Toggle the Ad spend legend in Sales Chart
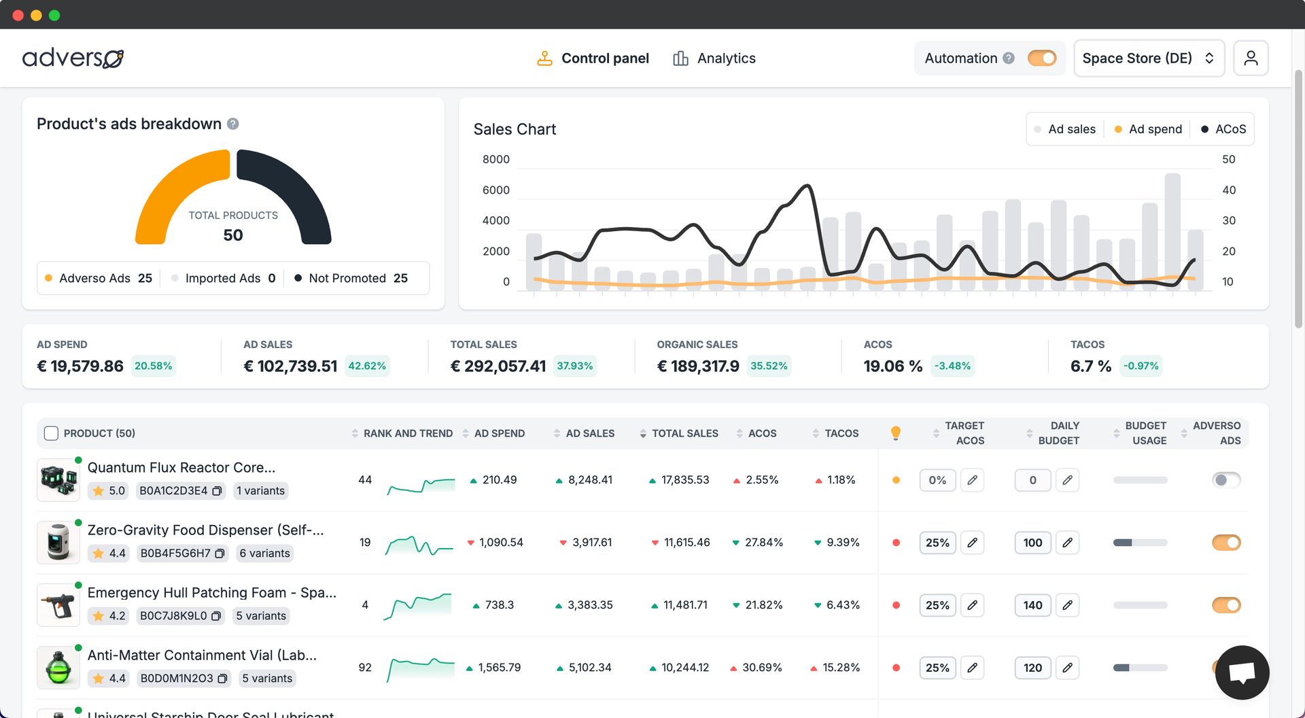This screenshot has width=1305, height=718. (x=1147, y=129)
